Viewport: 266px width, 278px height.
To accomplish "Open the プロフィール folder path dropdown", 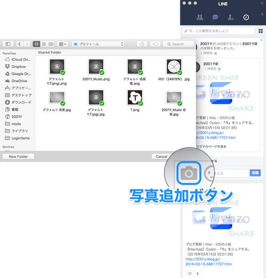I will click(x=98, y=44).
